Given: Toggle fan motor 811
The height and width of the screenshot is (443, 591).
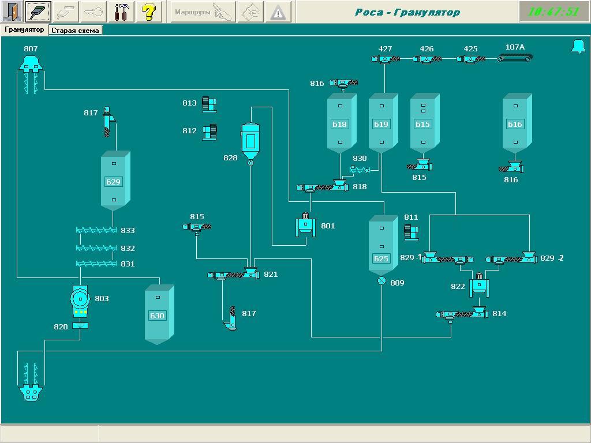Looking at the screenshot, I should (x=411, y=232).
